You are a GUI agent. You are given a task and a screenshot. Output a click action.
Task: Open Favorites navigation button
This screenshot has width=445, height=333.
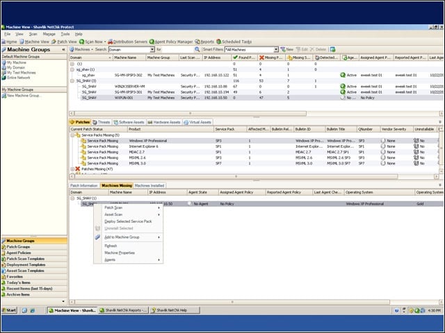point(34,276)
